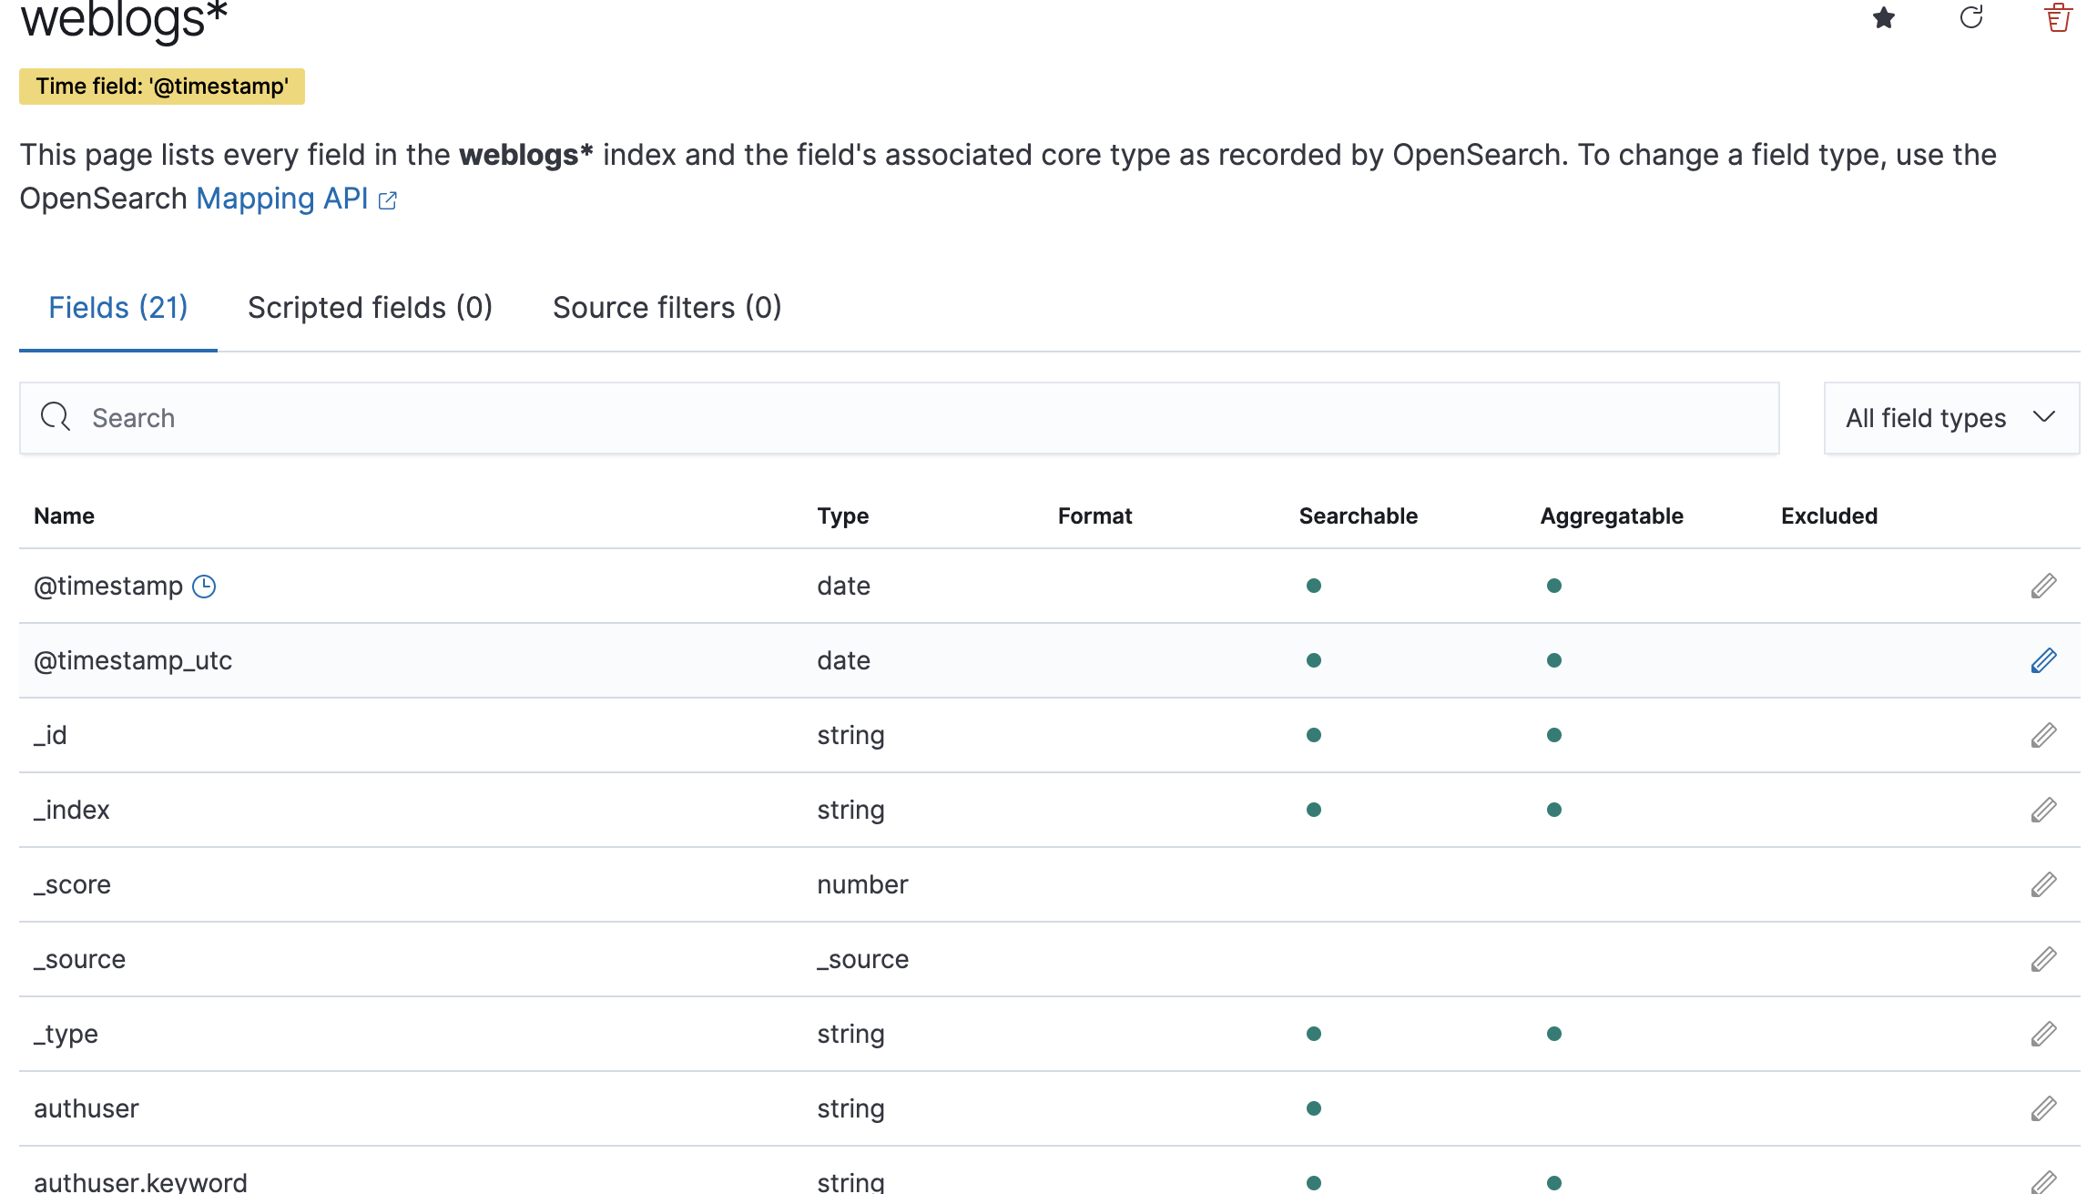Sort by the Type column header
This screenshot has height=1194, width=2097.
click(x=842, y=516)
